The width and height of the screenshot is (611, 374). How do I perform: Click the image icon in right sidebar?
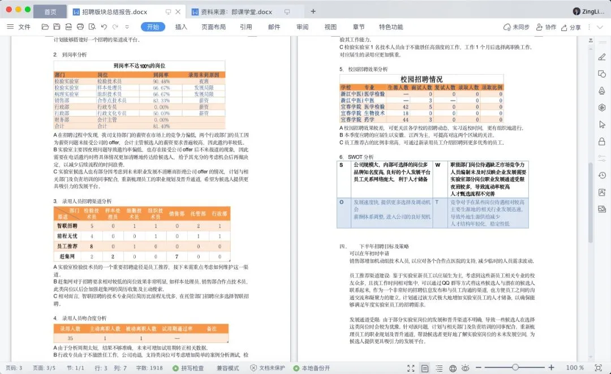point(602,209)
